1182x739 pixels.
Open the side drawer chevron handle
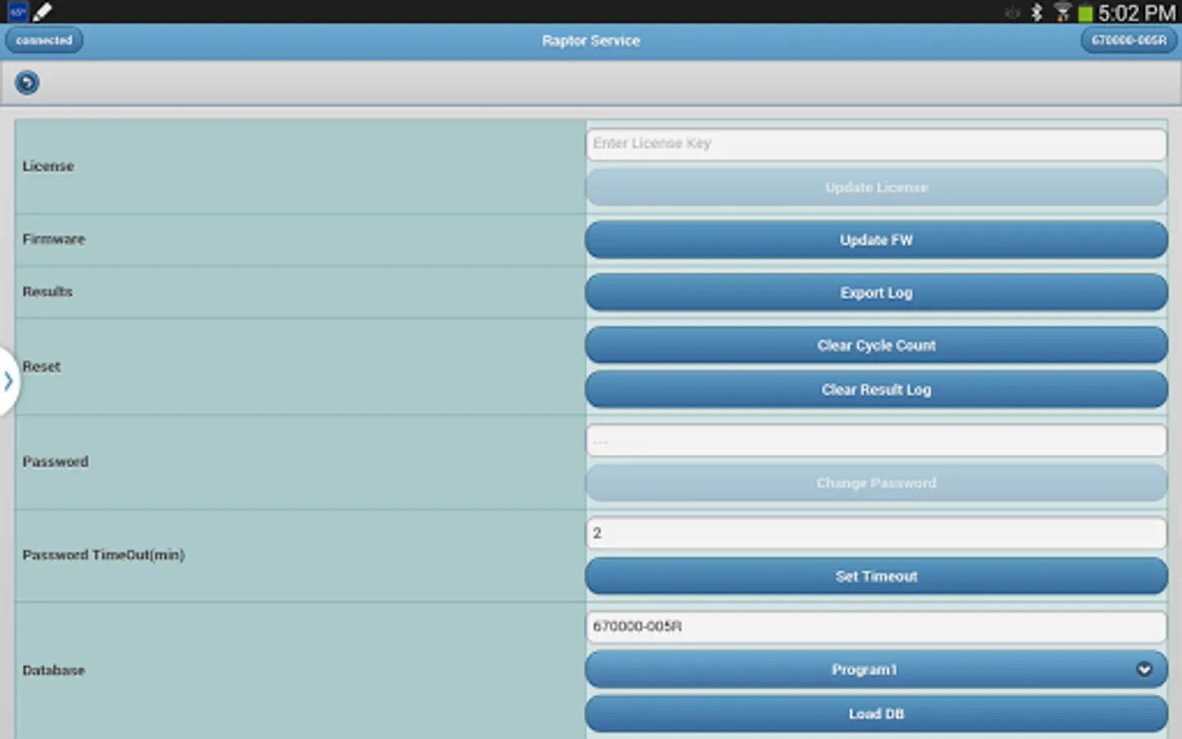point(8,381)
